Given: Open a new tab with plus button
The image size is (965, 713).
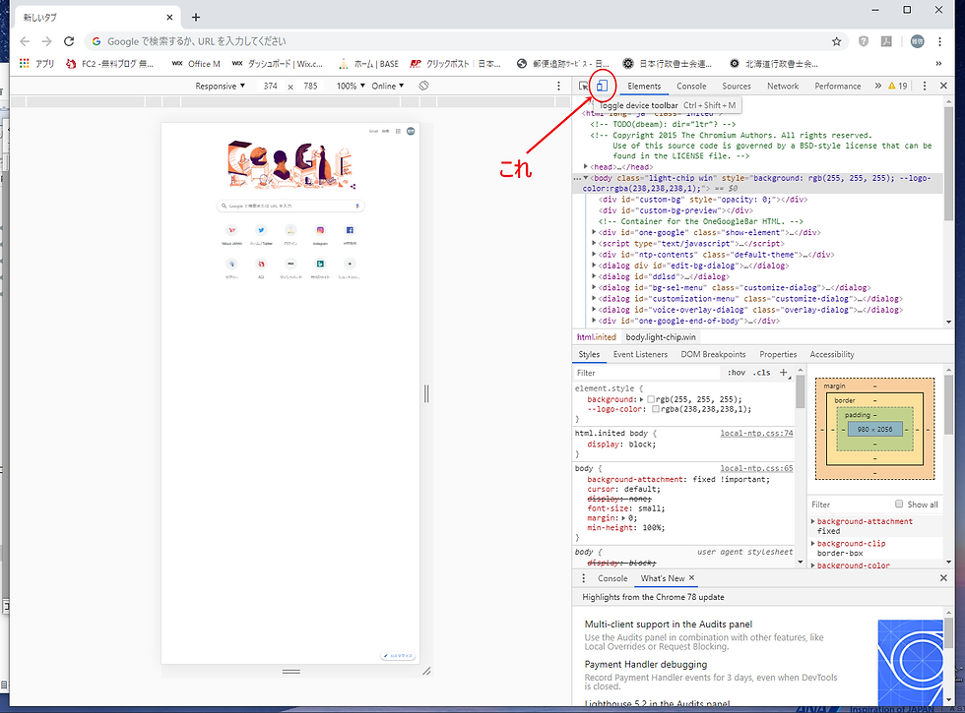Looking at the screenshot, I should tap(196, 18).
